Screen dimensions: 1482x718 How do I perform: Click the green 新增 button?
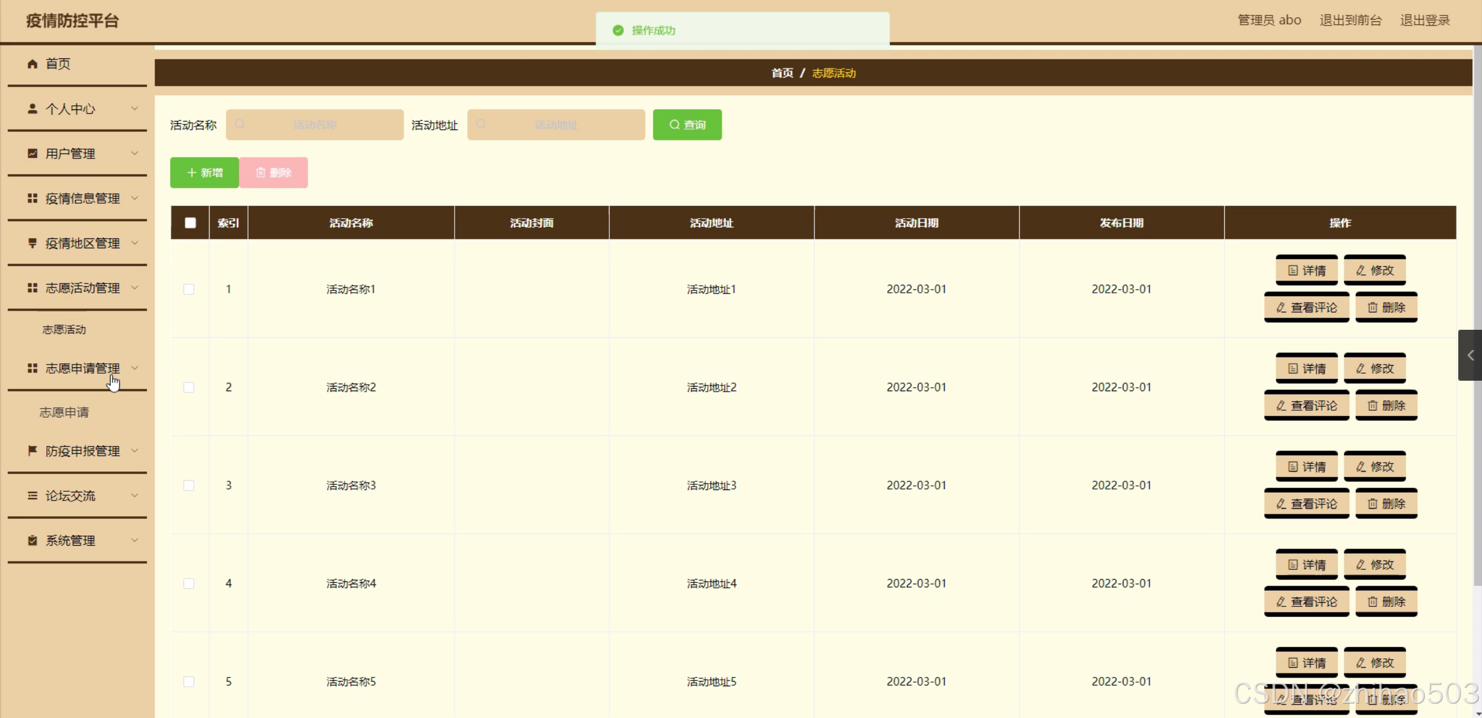coord(204,172)
